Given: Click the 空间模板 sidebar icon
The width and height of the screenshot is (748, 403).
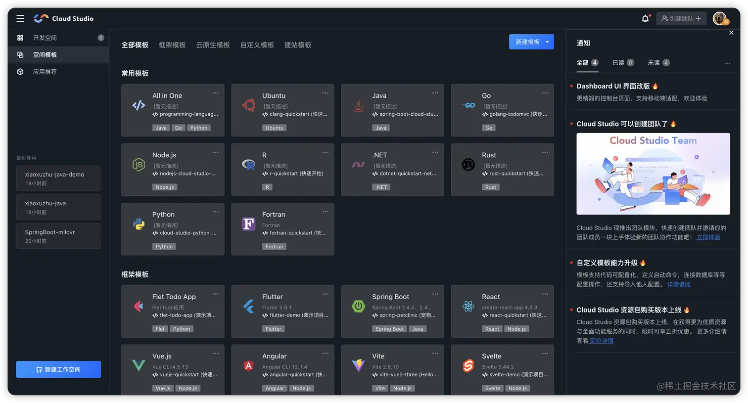Looking at the screenshot, I should point(20,54).
